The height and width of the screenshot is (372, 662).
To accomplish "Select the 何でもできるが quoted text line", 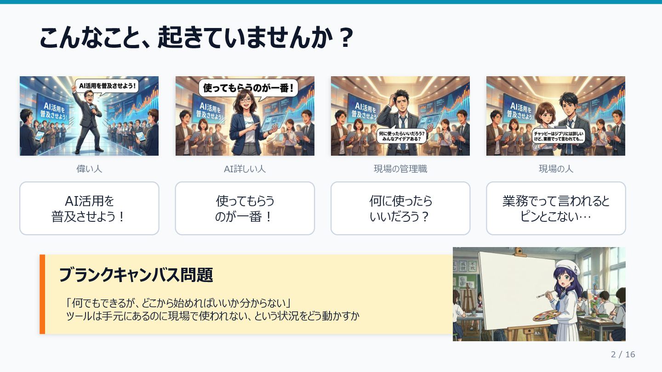I will click(180, 303).
